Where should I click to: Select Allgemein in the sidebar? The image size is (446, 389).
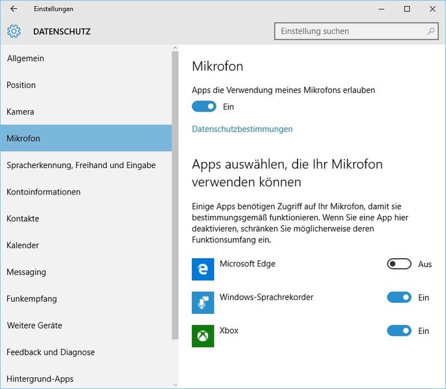pos(25,58)
